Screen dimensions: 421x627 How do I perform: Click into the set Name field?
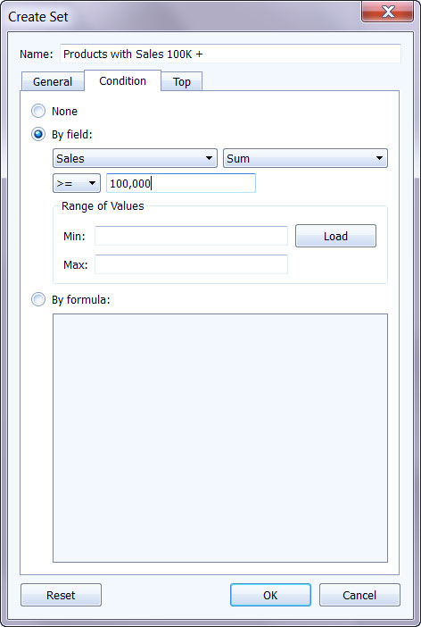pos(230,54)
